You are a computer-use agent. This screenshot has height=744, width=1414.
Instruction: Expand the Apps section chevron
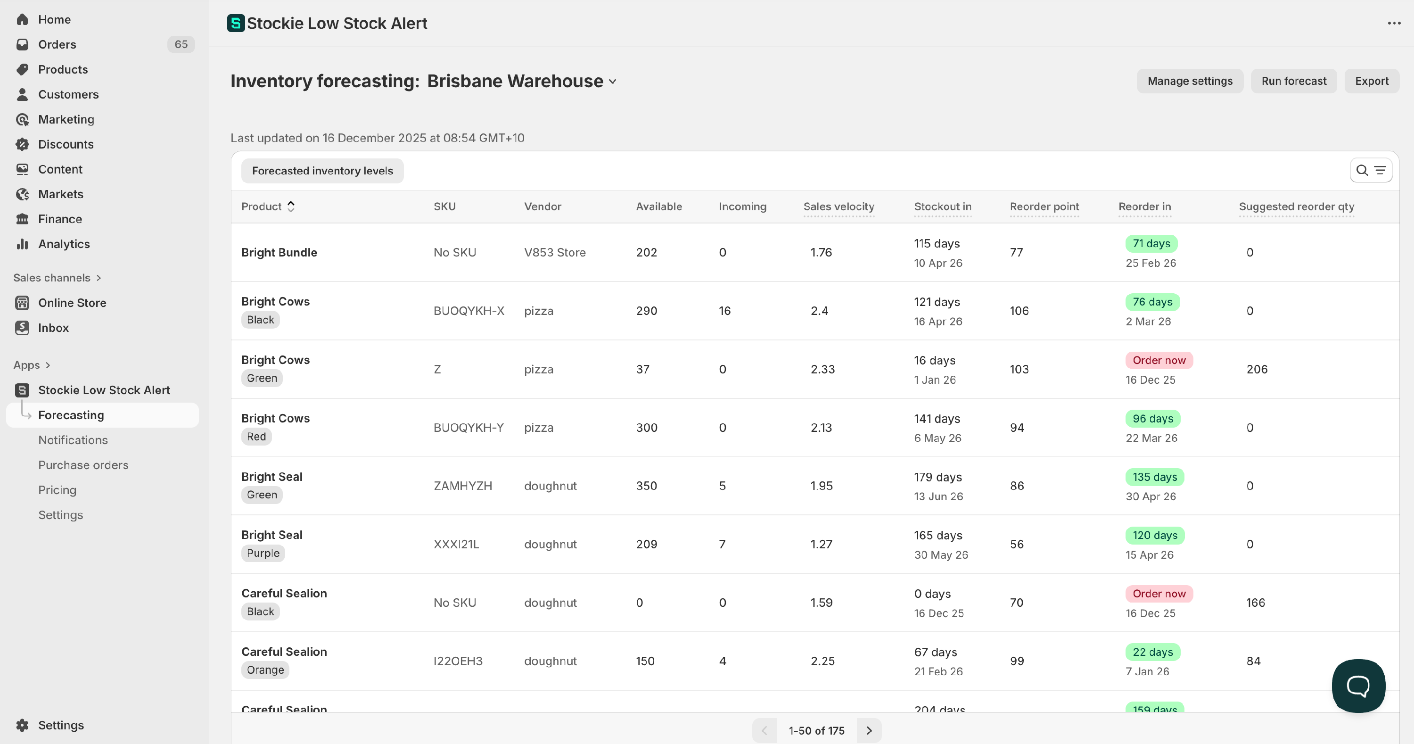pyautogui.click(x=48, y=365)
